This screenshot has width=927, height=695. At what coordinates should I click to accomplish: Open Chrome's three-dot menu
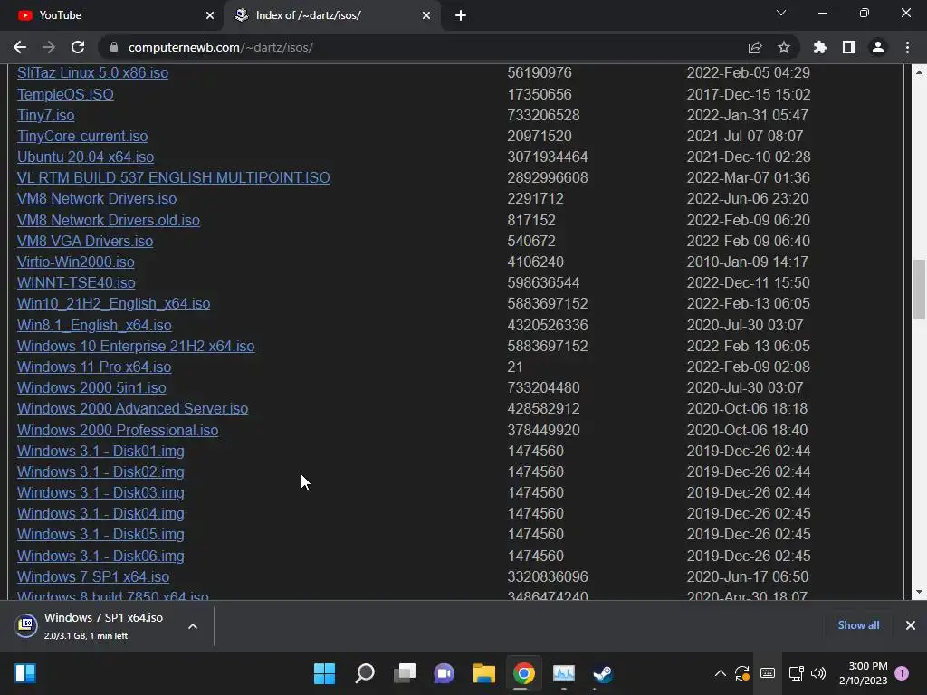point(907,47)
